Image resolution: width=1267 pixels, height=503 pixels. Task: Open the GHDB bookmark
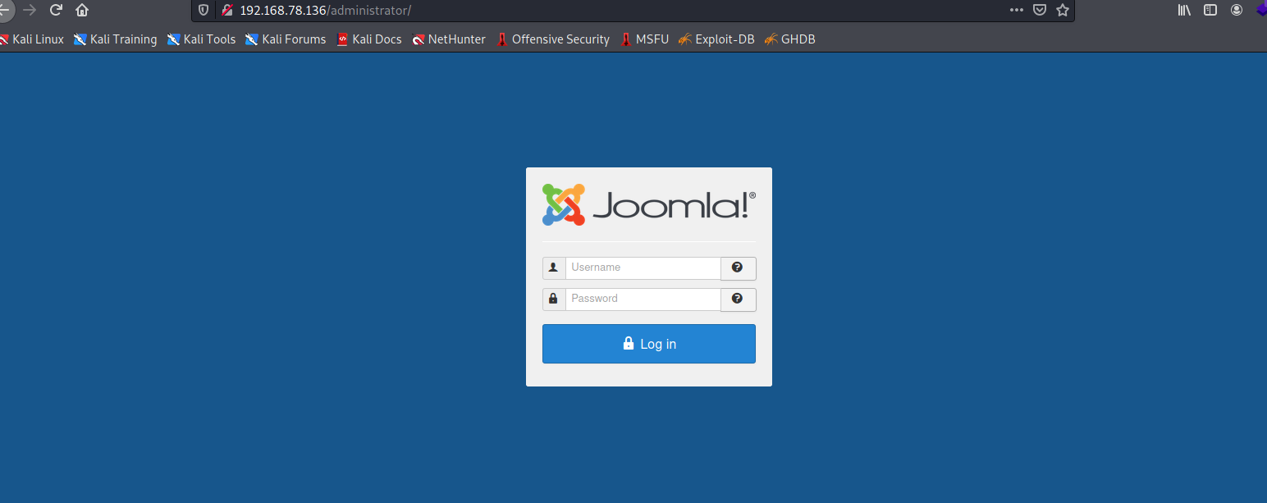tap(789, 39)
